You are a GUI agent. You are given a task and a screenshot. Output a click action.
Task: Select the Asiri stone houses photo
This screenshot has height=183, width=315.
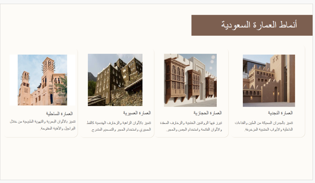pyautogui.click(x=115, y=80)
